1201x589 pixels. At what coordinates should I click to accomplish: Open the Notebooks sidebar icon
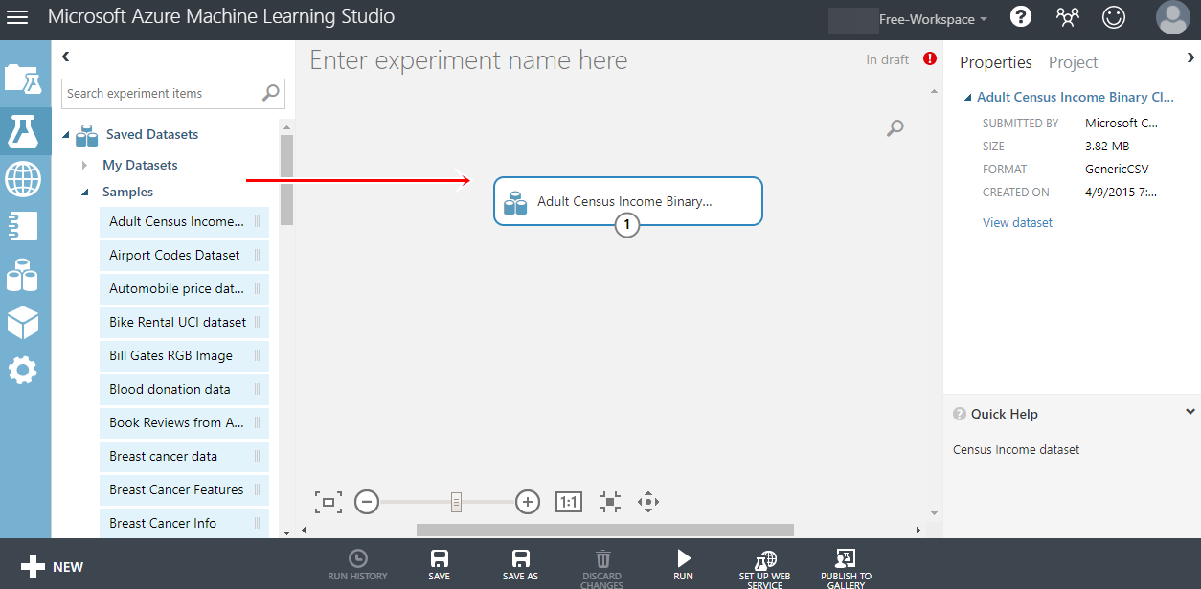coord(23,226)
